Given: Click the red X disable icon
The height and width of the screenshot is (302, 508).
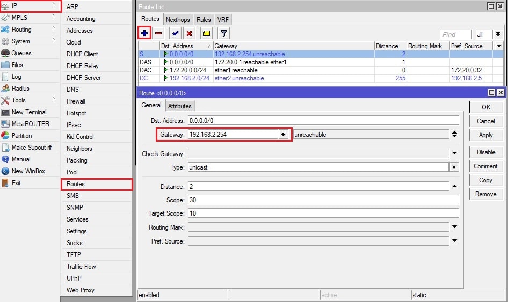Looking at the screenshot, I should 189,33.
